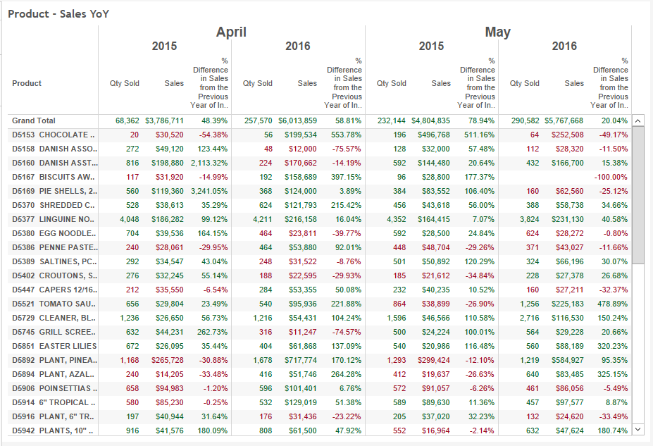Click the D5851 EASTER LILIES row label

coord(54,346)
